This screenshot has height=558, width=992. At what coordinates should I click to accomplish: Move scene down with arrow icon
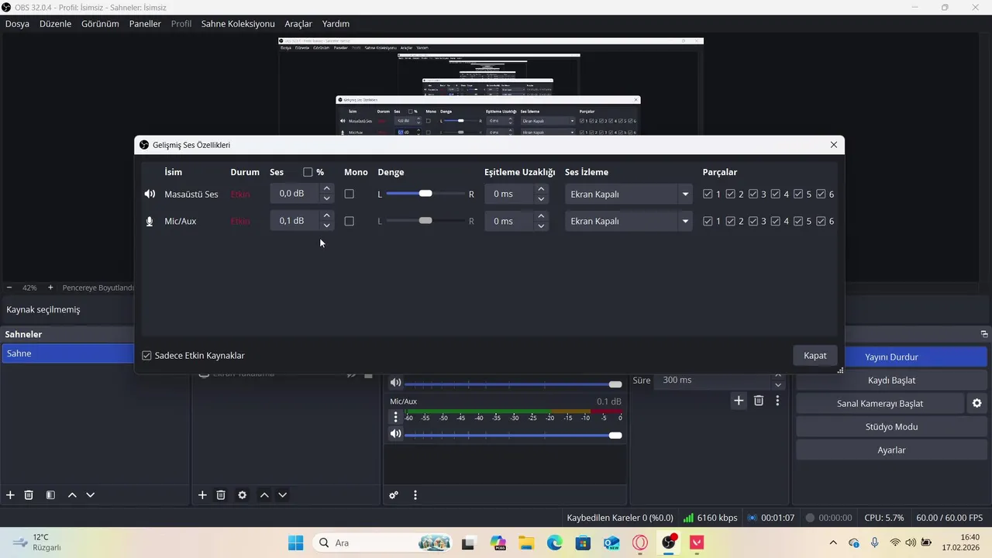[x=91, y=494]
